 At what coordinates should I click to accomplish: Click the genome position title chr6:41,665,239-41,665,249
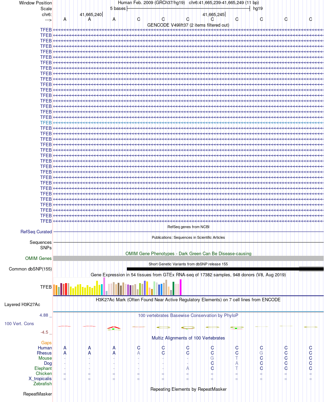(224, 3)
